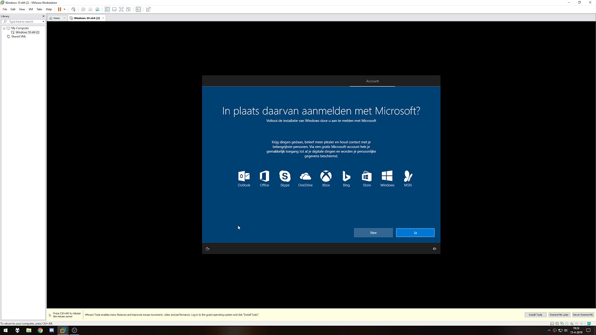Click the Bing icon in setup
The image size is (596, 335).
[x=346, y=176]
